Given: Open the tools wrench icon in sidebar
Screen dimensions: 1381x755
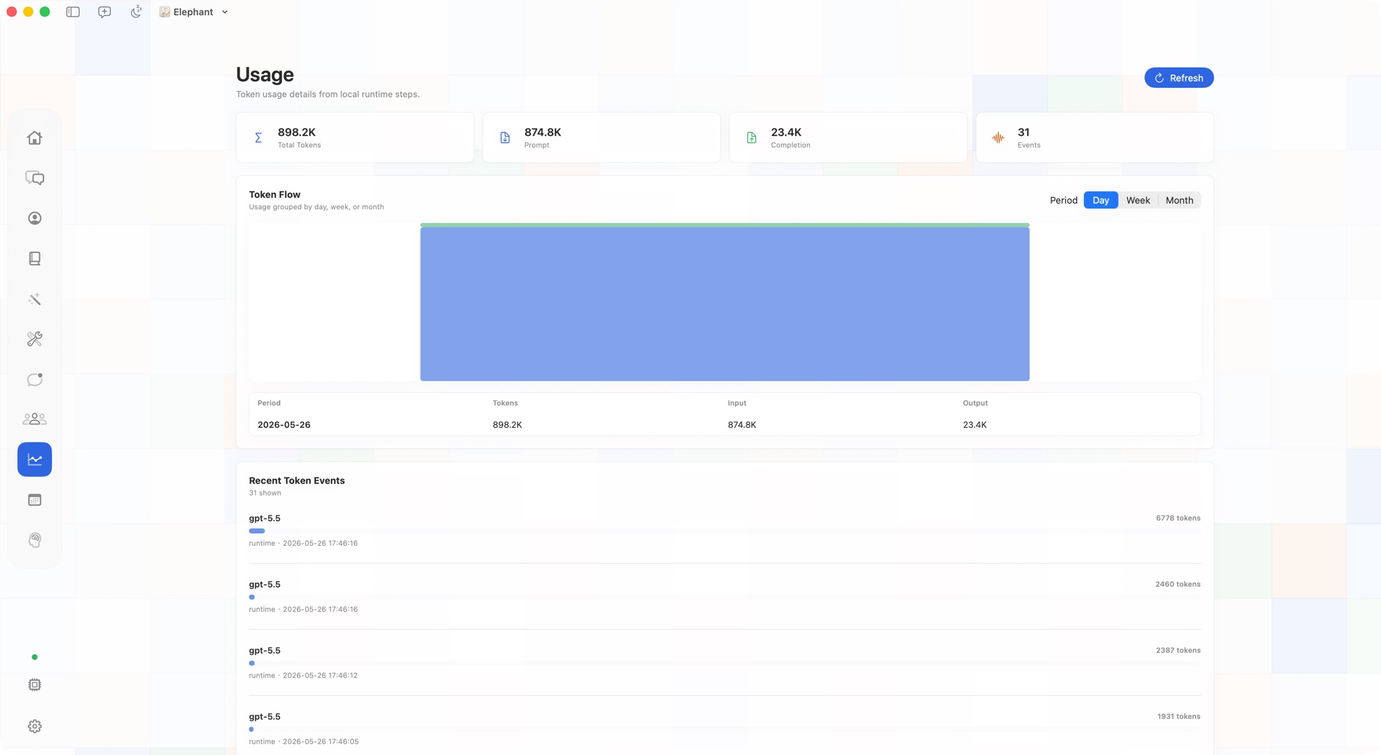Looking at the screenshot, I should click(35, 339).
